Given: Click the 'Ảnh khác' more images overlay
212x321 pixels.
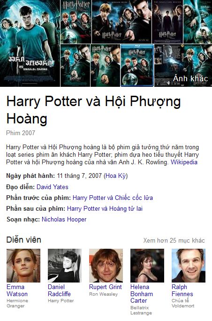Looking at the screenshot, I should (190, 79).
